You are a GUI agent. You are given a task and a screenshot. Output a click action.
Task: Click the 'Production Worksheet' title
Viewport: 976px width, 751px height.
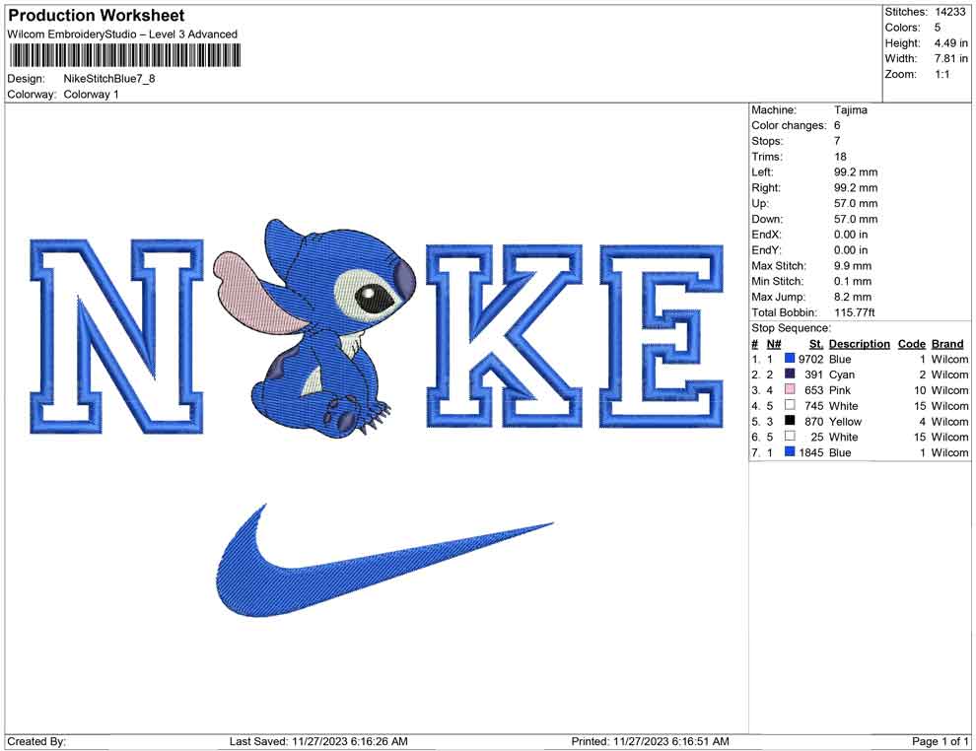(97, 16)
